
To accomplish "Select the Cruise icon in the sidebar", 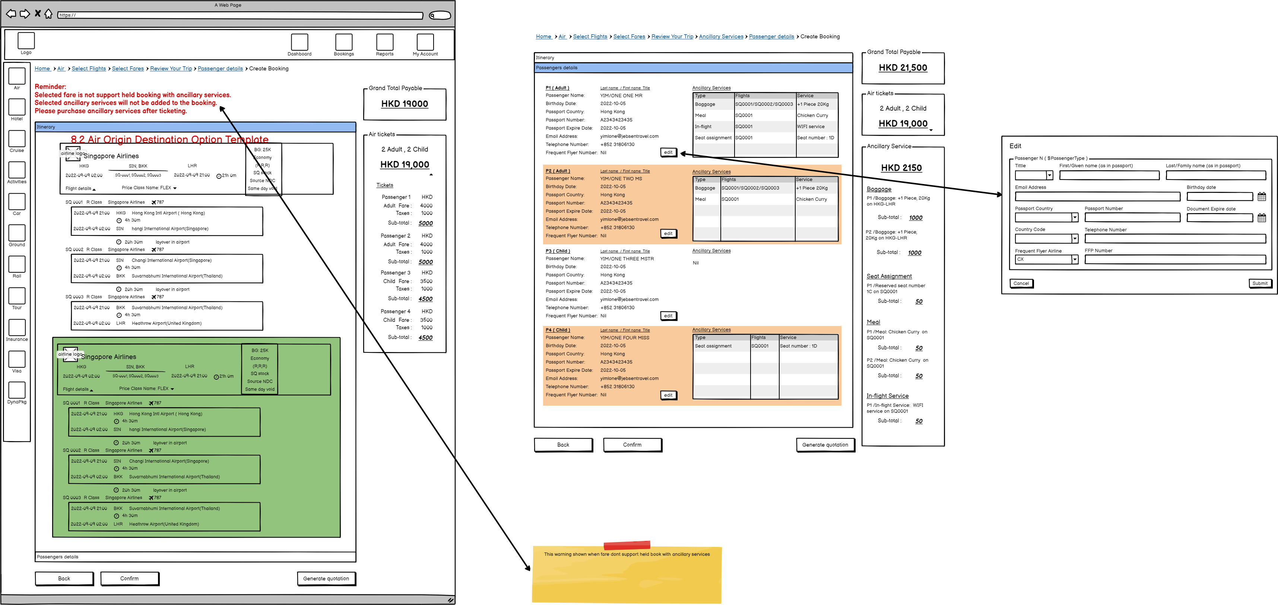I will click(x=17, y=139).
